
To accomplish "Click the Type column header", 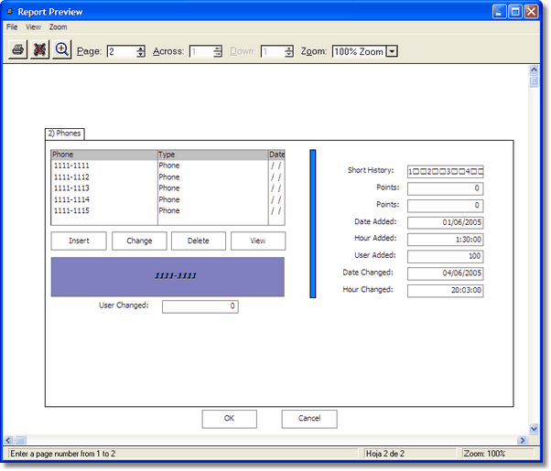I will (x=212, y=155).
